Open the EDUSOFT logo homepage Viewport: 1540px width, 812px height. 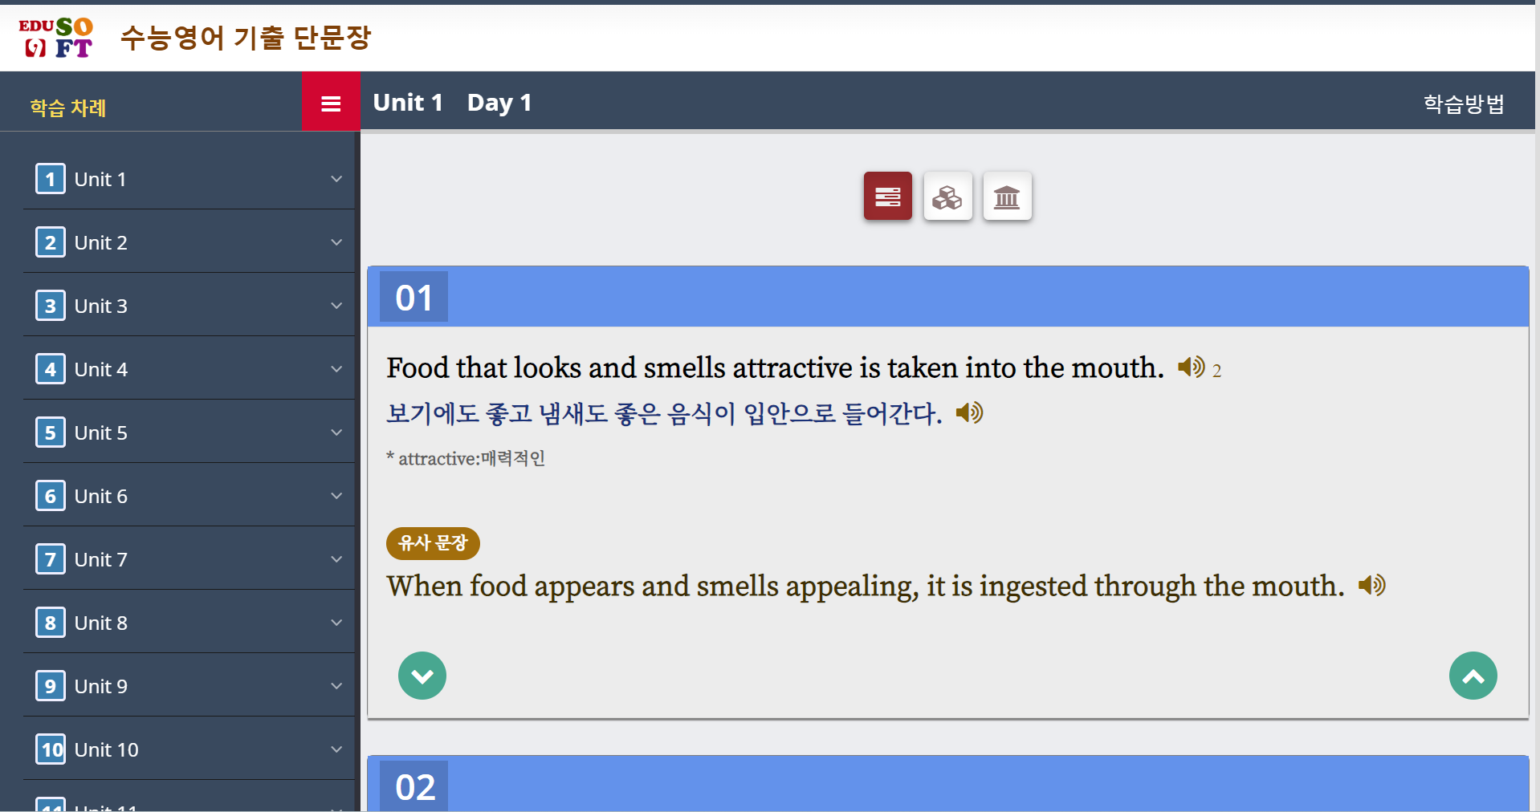click(x=56, y=37)
